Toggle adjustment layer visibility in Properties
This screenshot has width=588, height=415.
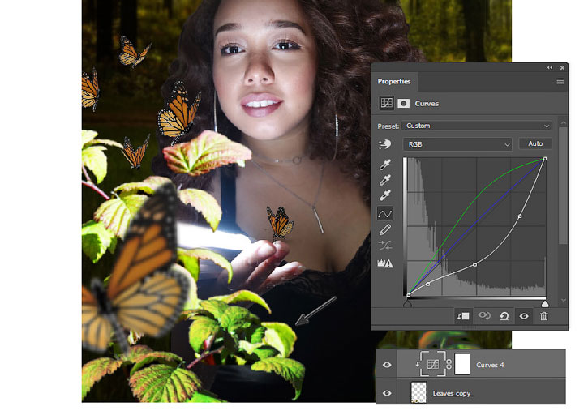tap(524, 316)
